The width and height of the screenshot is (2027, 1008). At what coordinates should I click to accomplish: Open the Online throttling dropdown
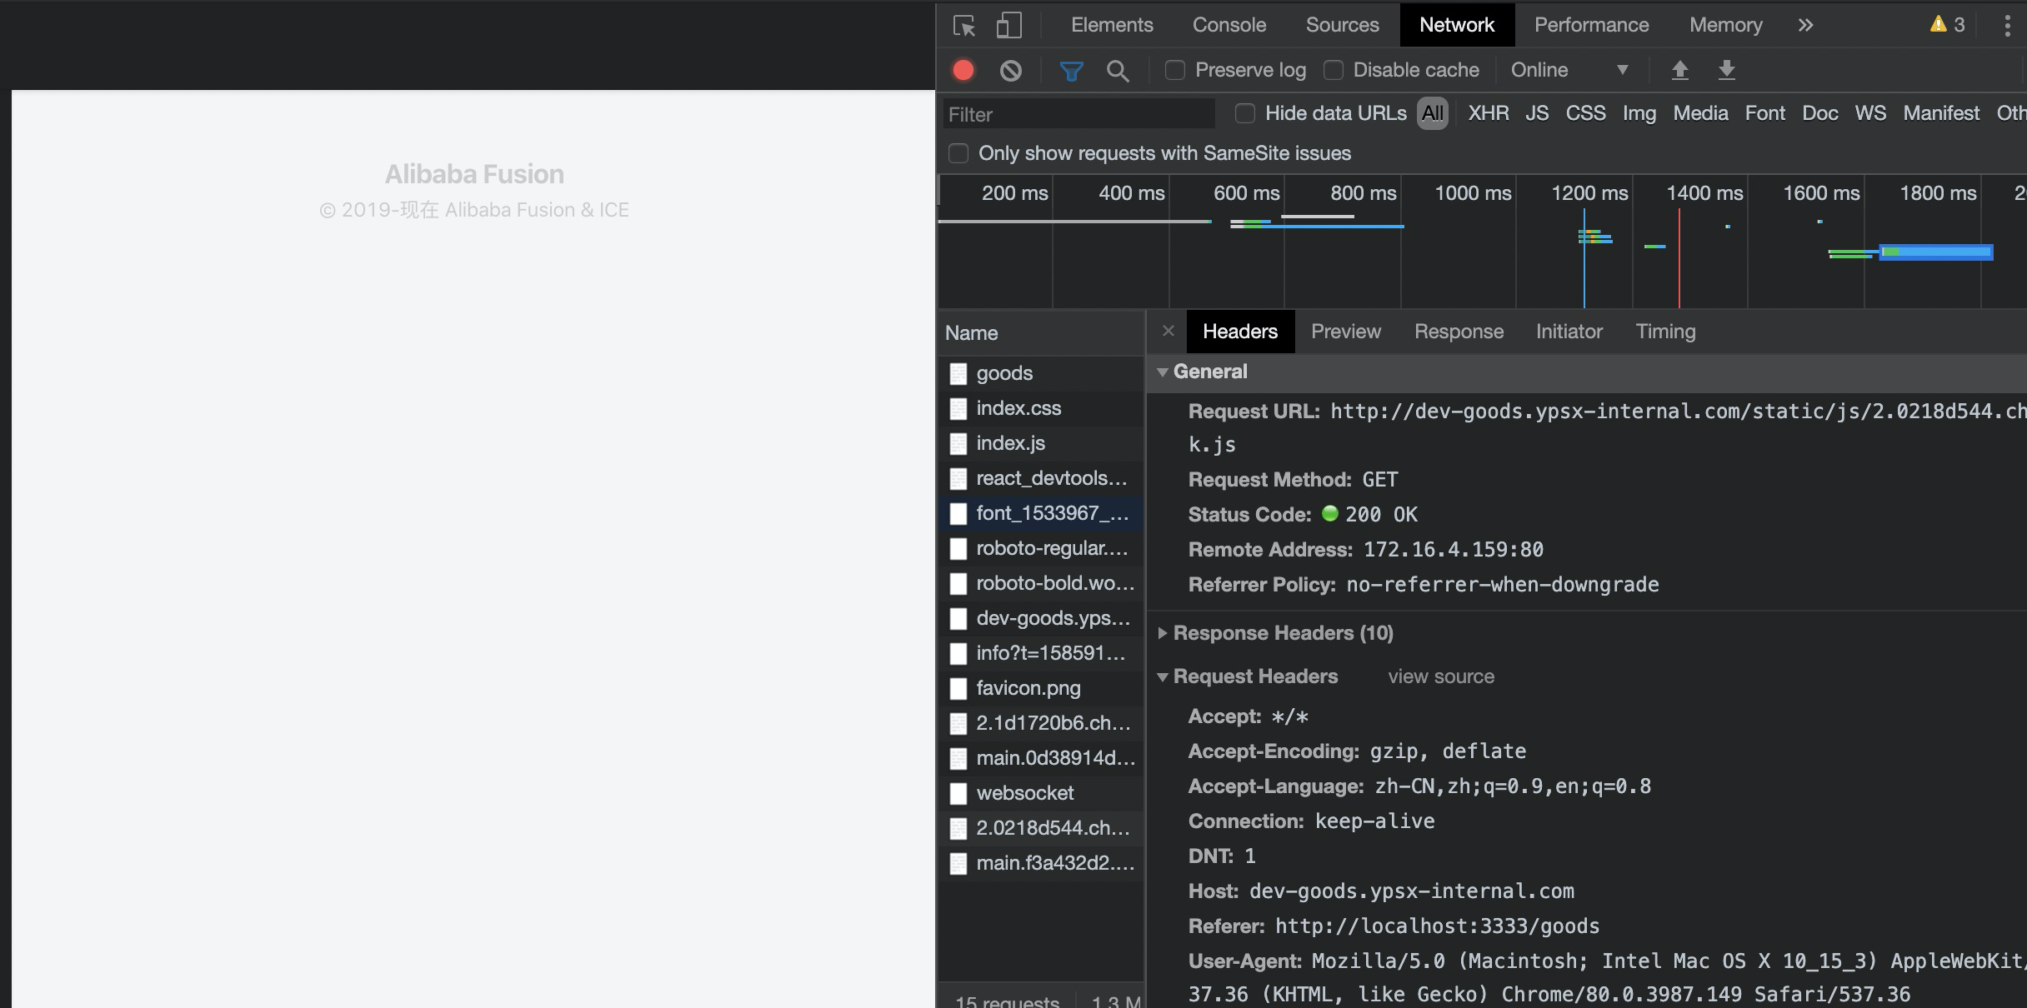click(x=1567, y=70)
